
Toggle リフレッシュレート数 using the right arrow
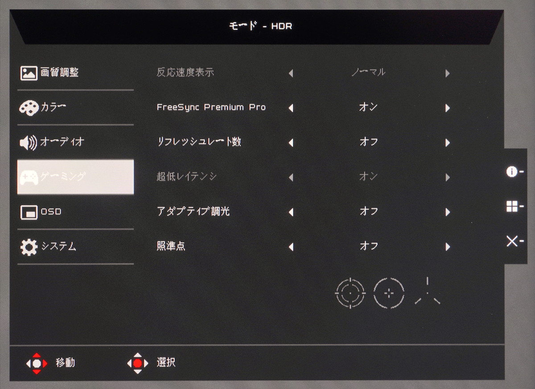point(447,143)
